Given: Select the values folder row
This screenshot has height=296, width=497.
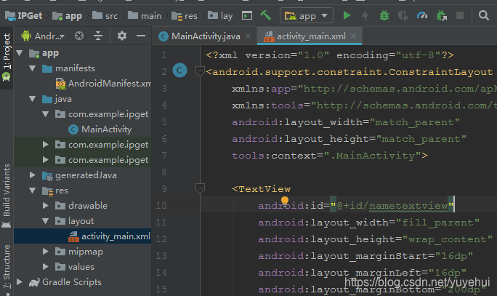Looking at the screenshot, I should (82, 267).
